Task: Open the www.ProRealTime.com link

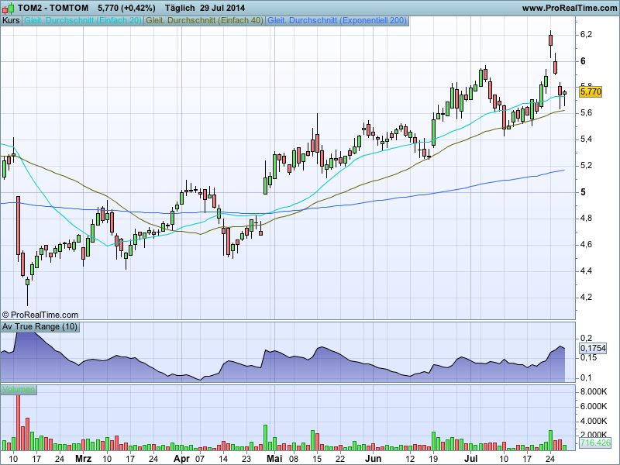Action: 569,8
